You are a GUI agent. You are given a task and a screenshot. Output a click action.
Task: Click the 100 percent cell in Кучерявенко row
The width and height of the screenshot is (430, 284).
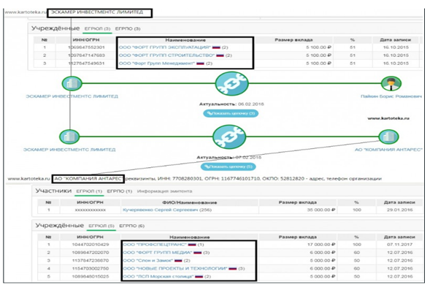(356, 210)
